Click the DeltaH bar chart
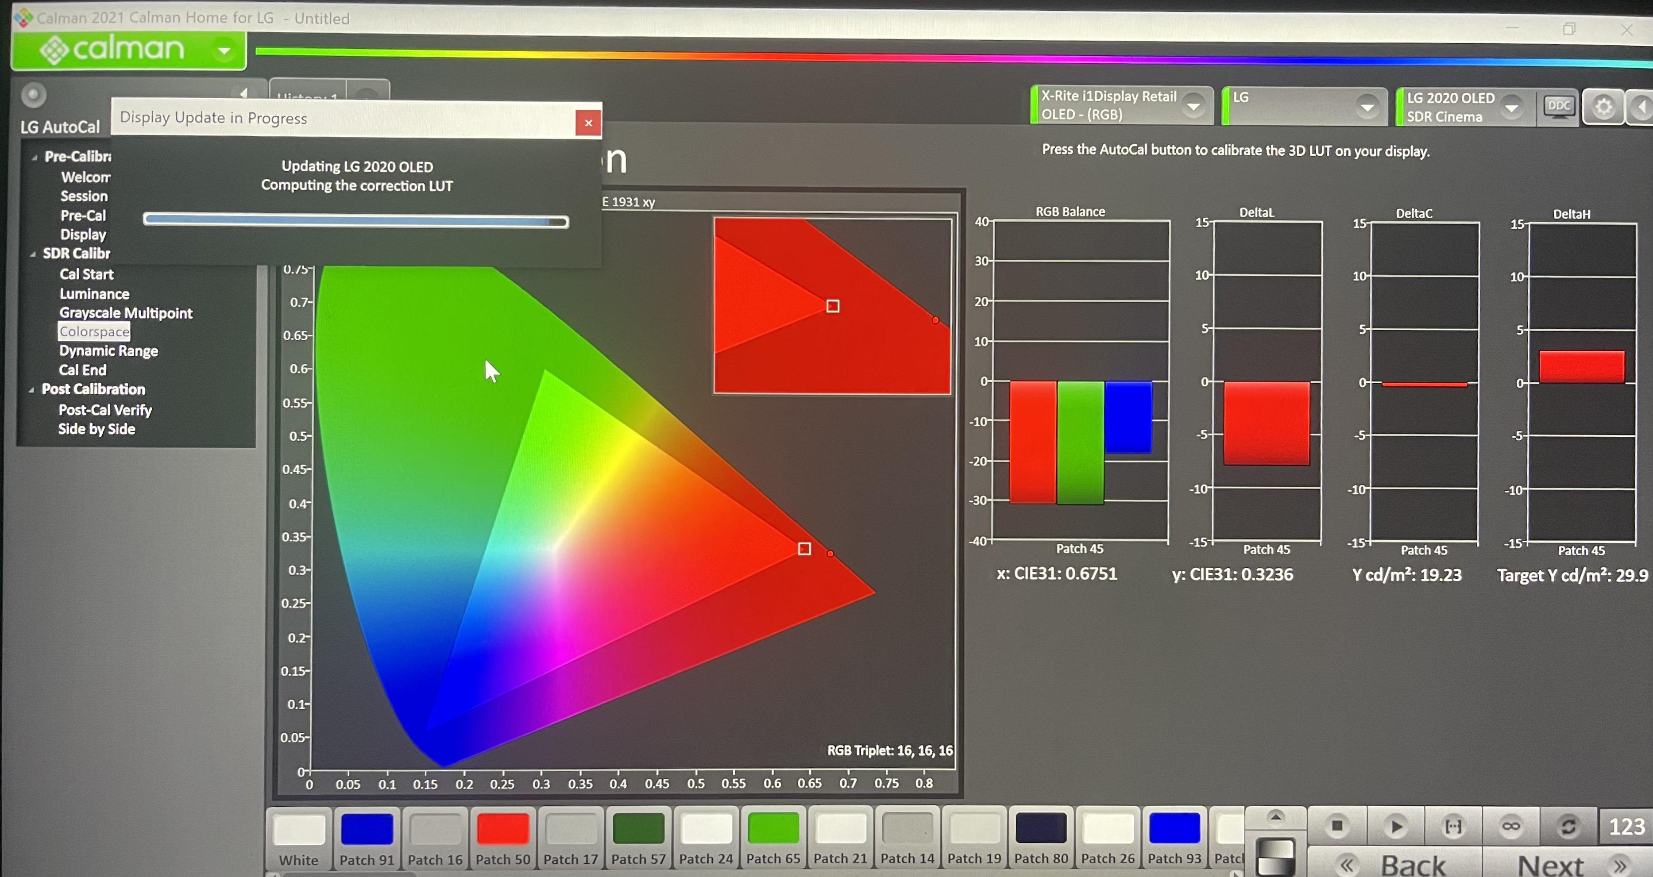This screenshot has width=1653, height=877. pyautogui.click(x=1582, y=383)
